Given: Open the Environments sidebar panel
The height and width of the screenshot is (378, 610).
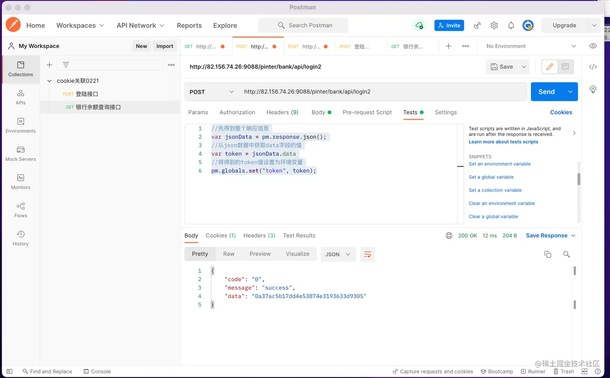Looking at the screenshot, I should [x=21, y=125].
